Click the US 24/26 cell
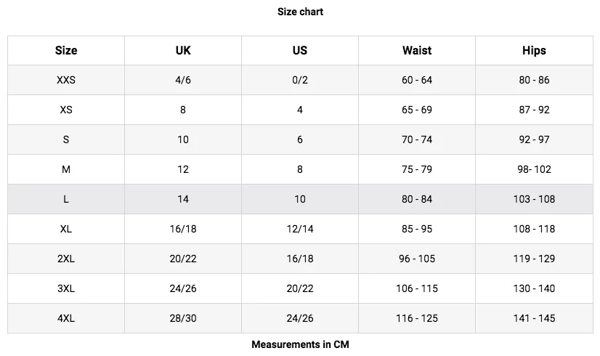Viewport: 600px width, 356px height. click(300, 318)
